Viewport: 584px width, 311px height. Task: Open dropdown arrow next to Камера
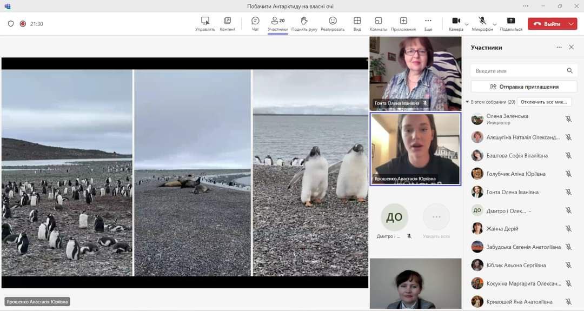[x=467, y=24]
